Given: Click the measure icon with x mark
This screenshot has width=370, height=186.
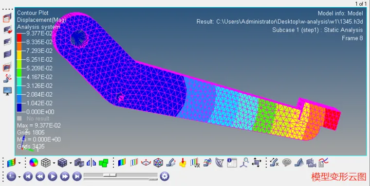Looking at the screenshot, I should pos(275,163).
